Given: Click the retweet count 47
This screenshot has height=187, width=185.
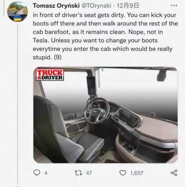Looking at the screenshot, I should coord(89,173).
